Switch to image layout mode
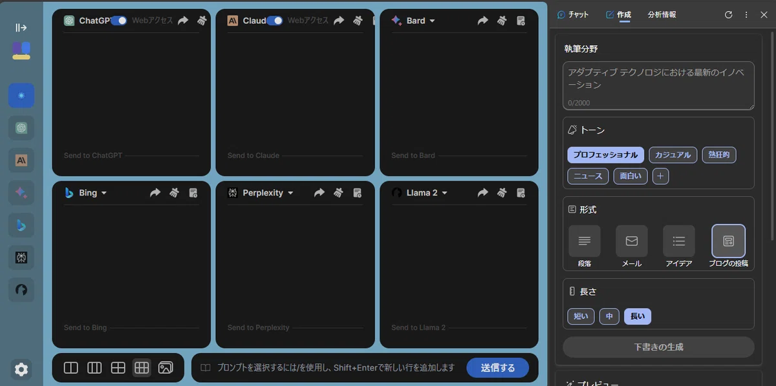 click(166, 367)
